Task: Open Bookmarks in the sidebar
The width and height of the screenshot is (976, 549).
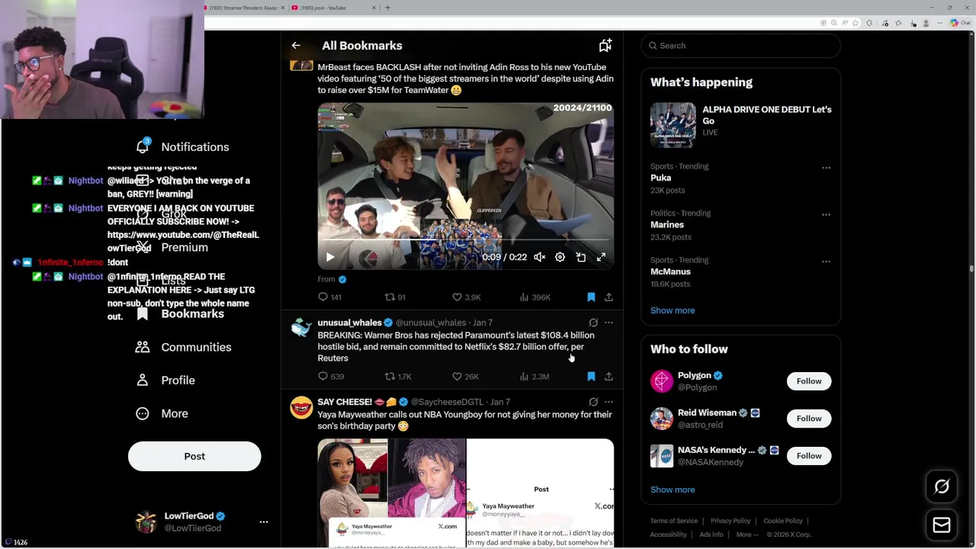Action: [181, 314]
